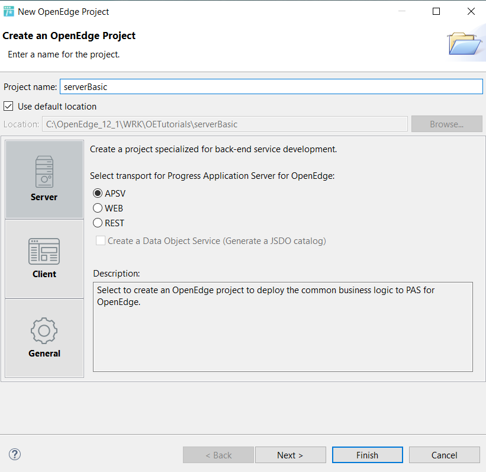Cancel the new project dialog

[445, 455]
